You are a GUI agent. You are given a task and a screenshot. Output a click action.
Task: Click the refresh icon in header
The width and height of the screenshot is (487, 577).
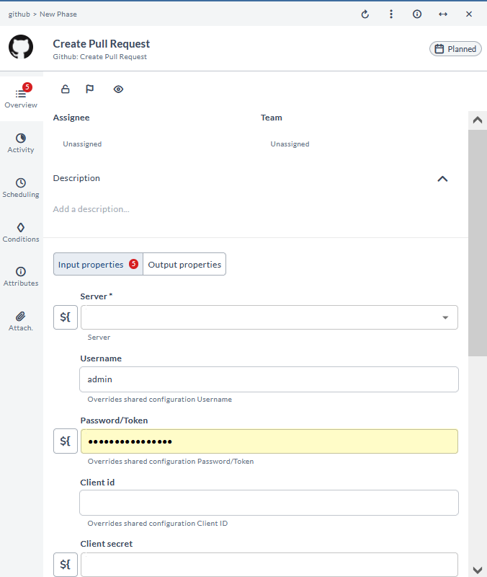(365, 14)
